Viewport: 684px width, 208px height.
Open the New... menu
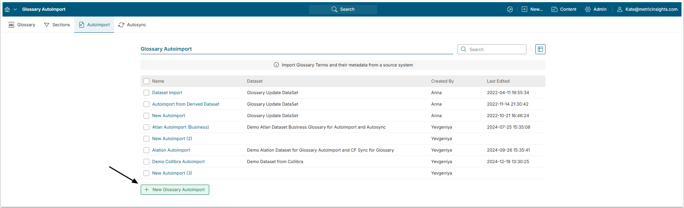(x=532, y=9)
